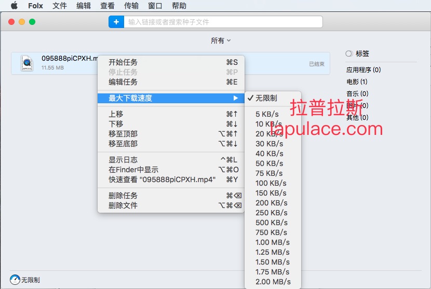Set max speed to 500 KB/s
This screenshot has height=289, width=431.
tap(273, 223)
